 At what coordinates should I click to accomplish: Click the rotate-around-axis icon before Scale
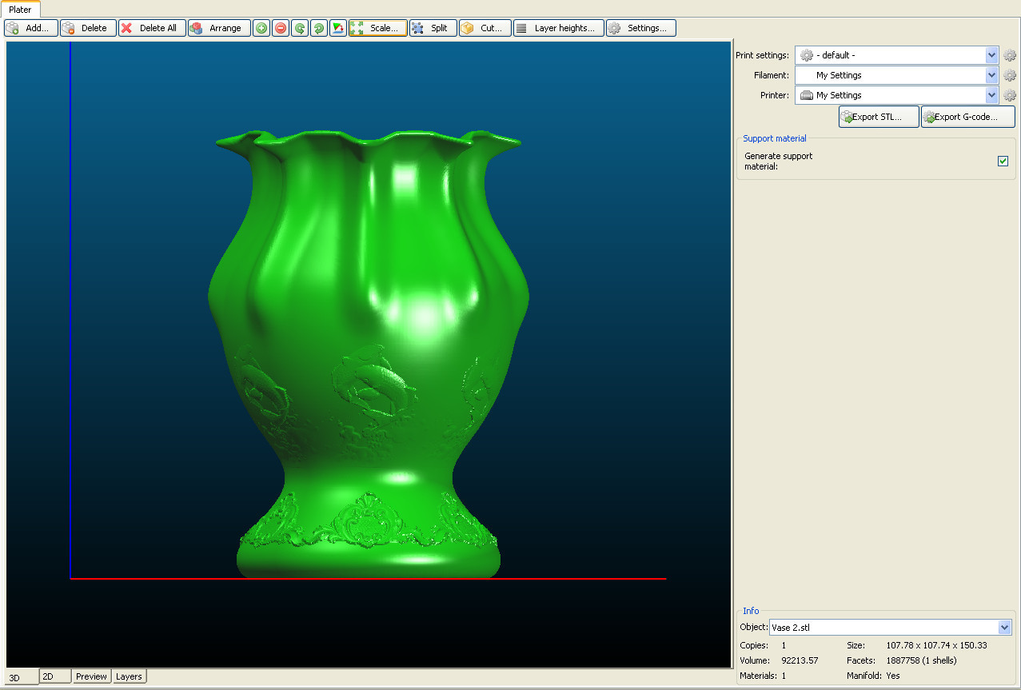point(338,28)
